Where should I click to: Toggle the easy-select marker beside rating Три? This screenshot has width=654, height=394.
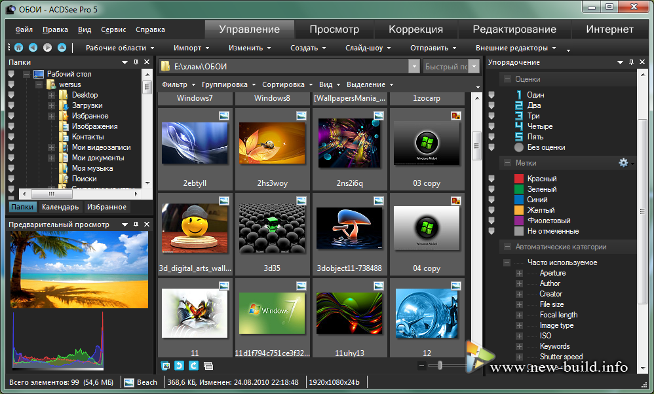pos(491,116)
